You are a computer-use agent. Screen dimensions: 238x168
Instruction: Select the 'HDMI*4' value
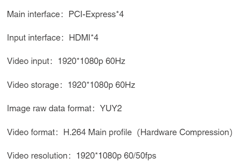click(84, 38)
